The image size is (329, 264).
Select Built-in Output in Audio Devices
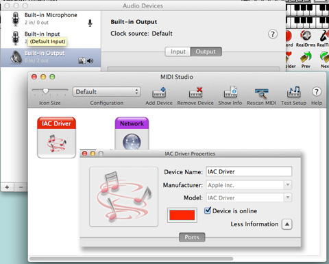click(51, 57)
